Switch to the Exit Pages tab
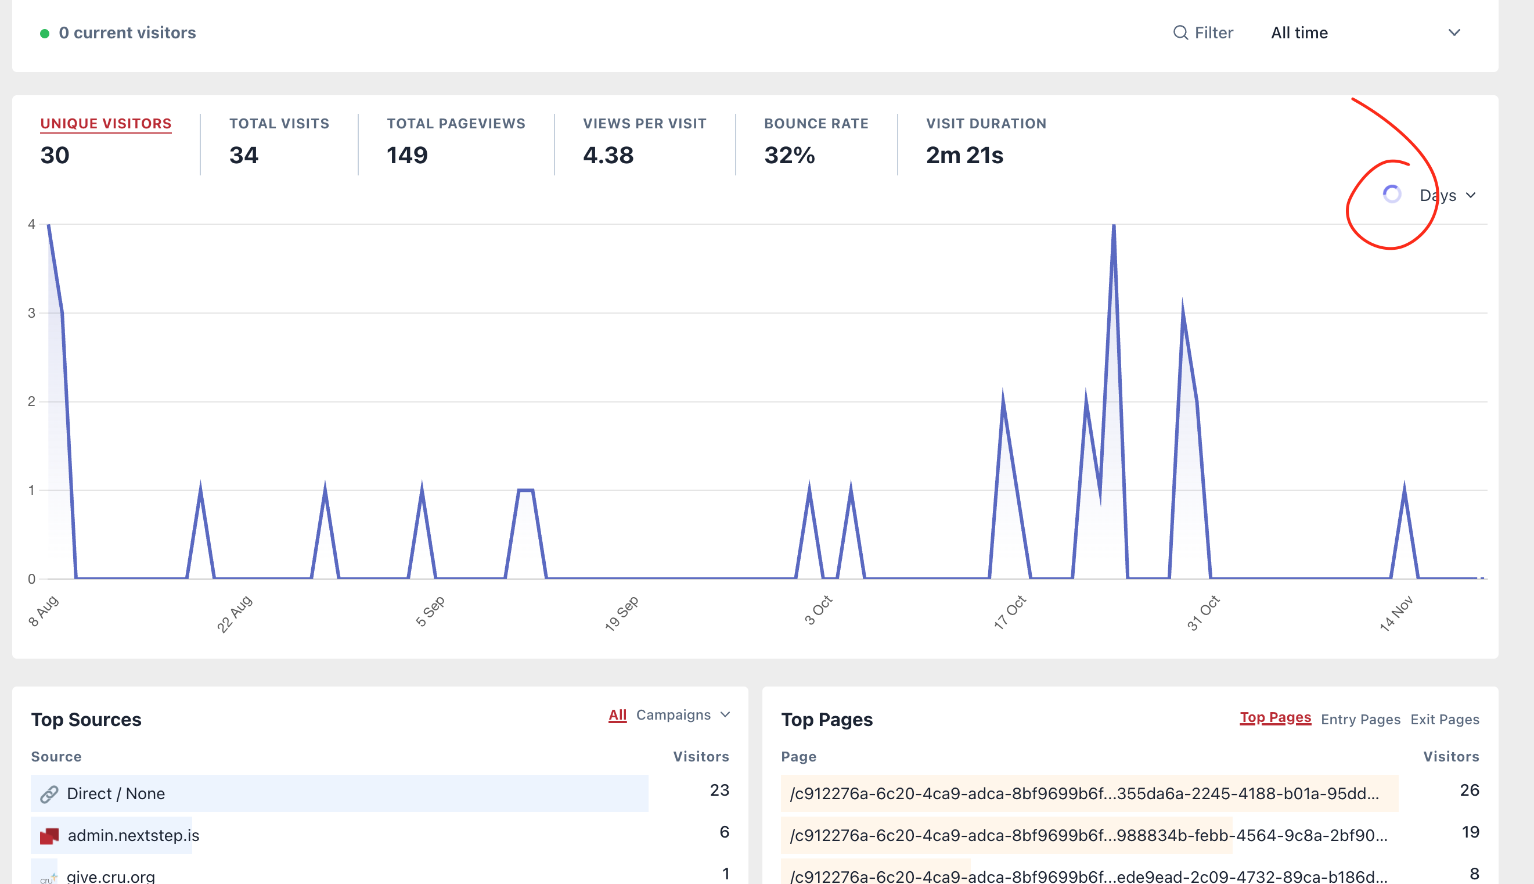The height and width of the screenshot is (884, 1534). 1445,720
